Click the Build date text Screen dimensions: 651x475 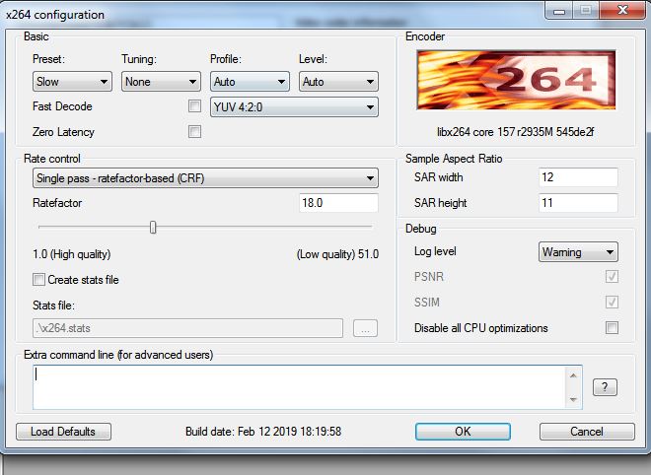[x=263, y=432]
